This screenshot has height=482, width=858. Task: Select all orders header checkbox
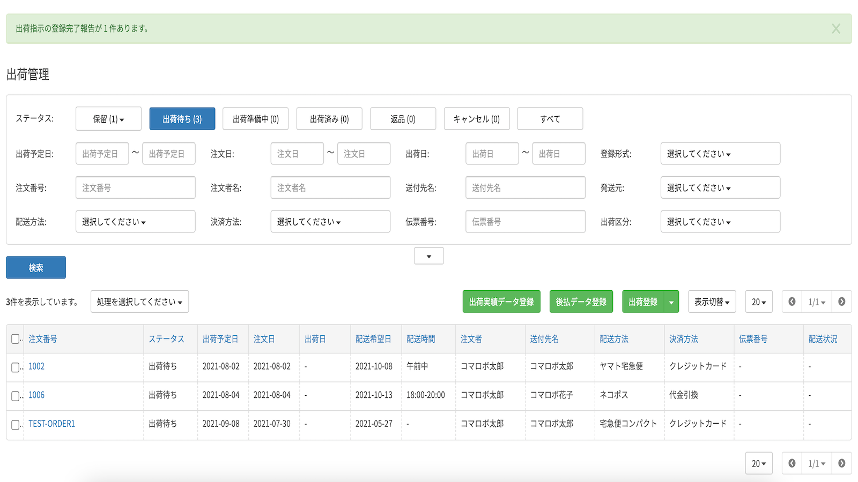pos(15,338)
